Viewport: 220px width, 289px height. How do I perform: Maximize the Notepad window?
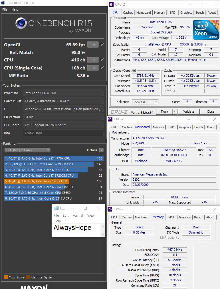(x=85, y=208)
